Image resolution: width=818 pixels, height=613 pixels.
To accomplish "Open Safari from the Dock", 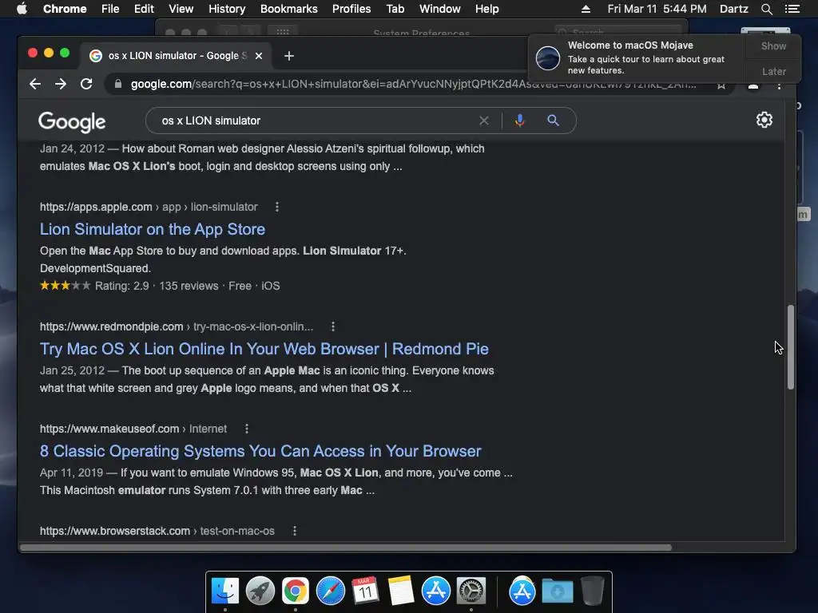I will pyautogui.click(x=330, y=591).
